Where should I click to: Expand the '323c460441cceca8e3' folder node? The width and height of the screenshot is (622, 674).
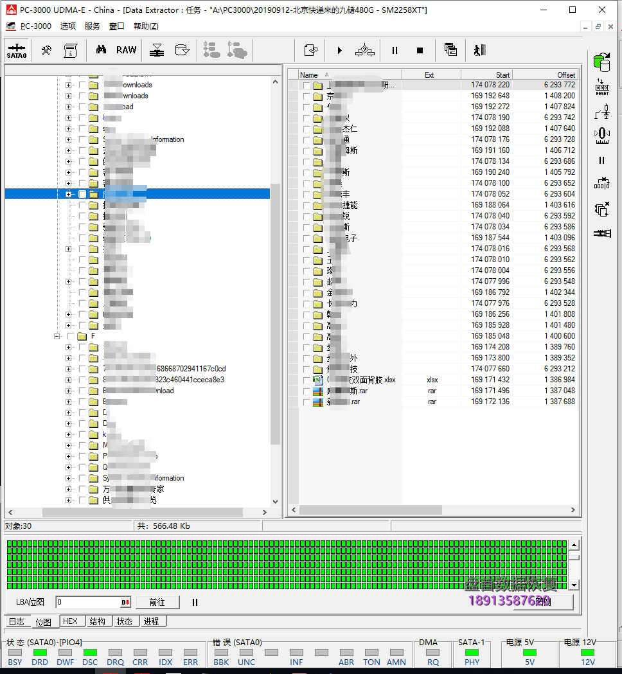click(x=68, y=380)
